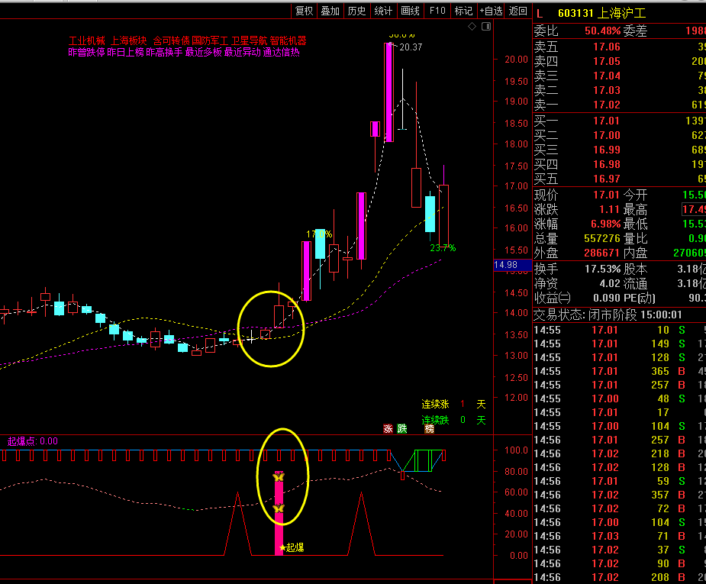Select the 卫星导航 sector tag
The width and height of the screenshot is (706, 584).
[249, 41]
